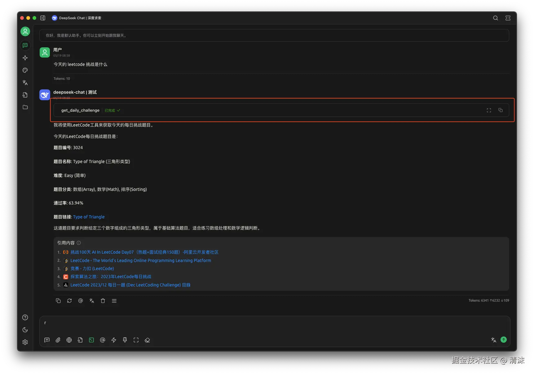The image size is (534, 374).
Task: Start a new topic from the input toolbar
Action: pos(47,340)
